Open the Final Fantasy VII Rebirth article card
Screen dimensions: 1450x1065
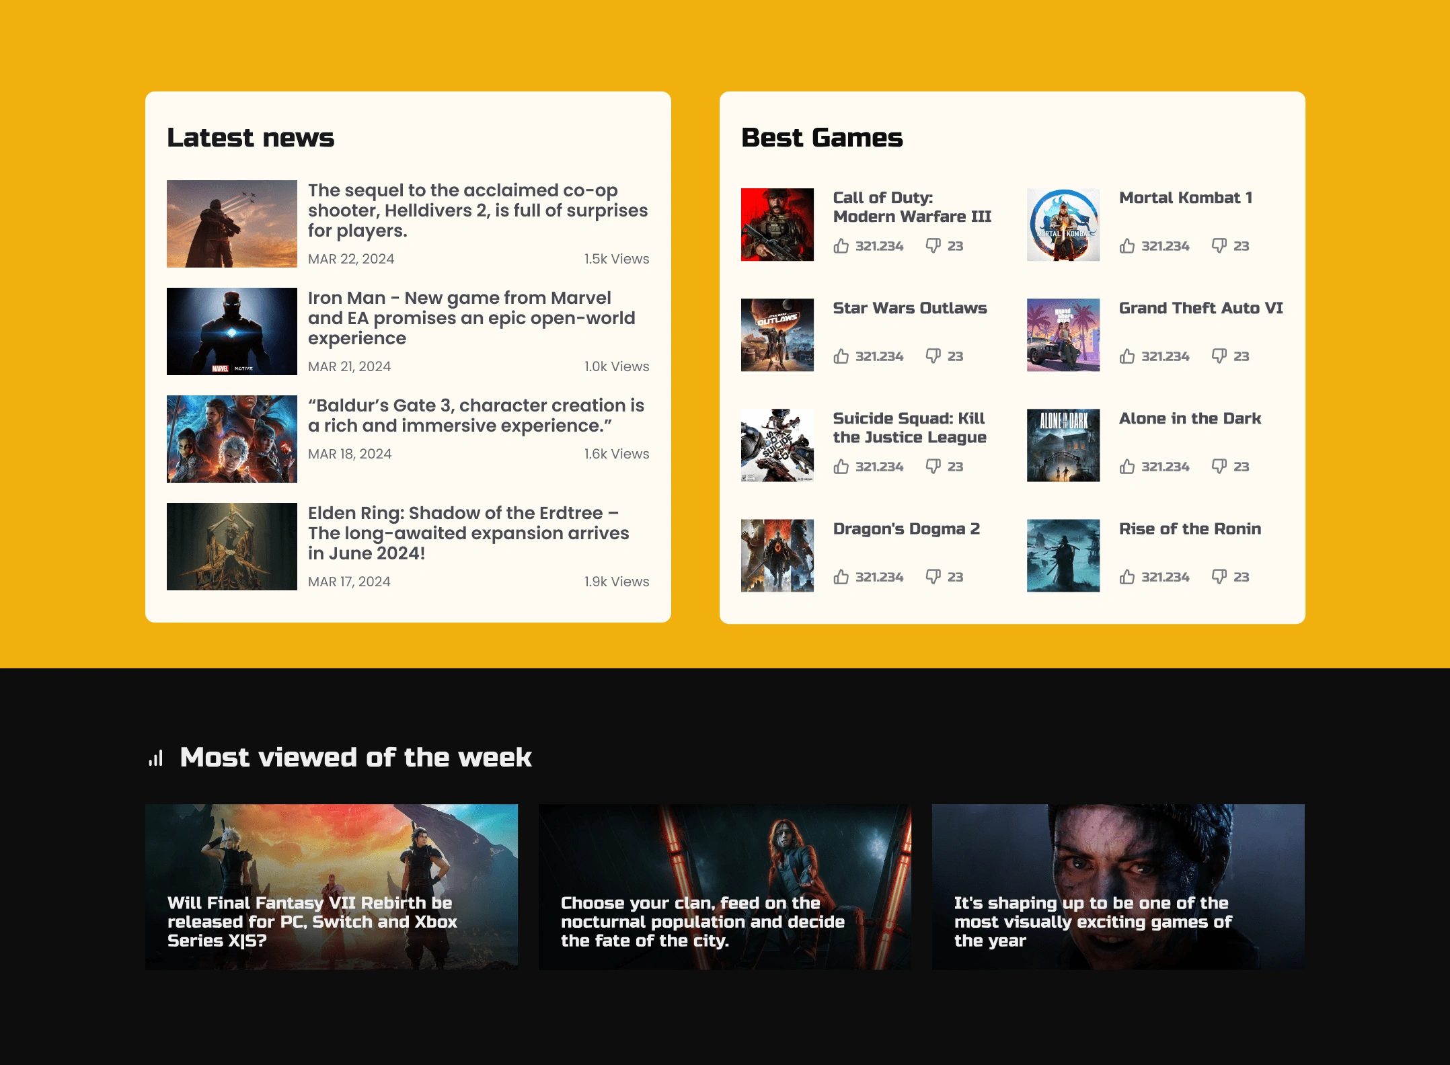point(332,887)
